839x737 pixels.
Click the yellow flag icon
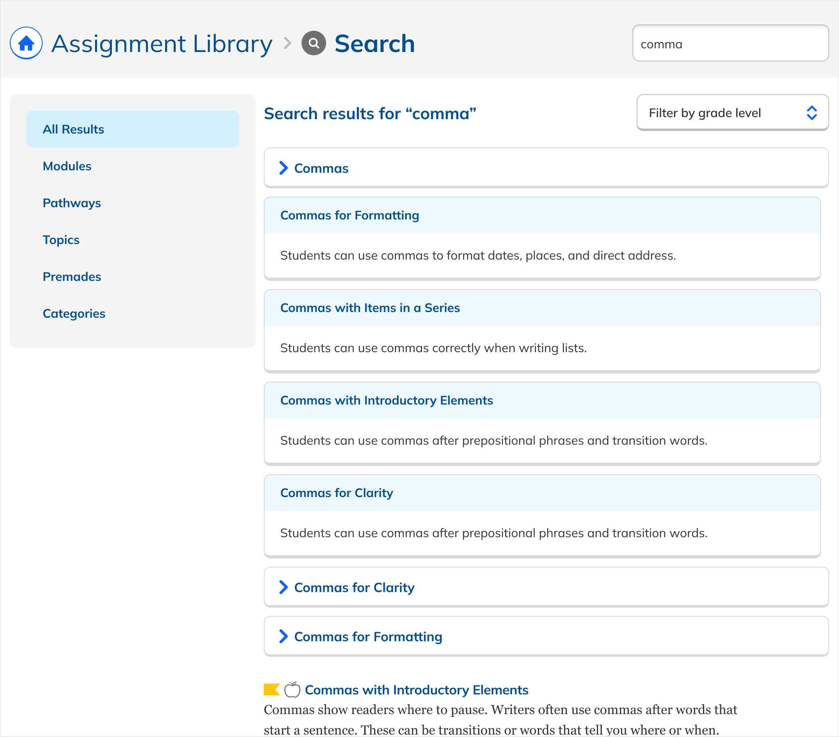click(x=271, y=690)
